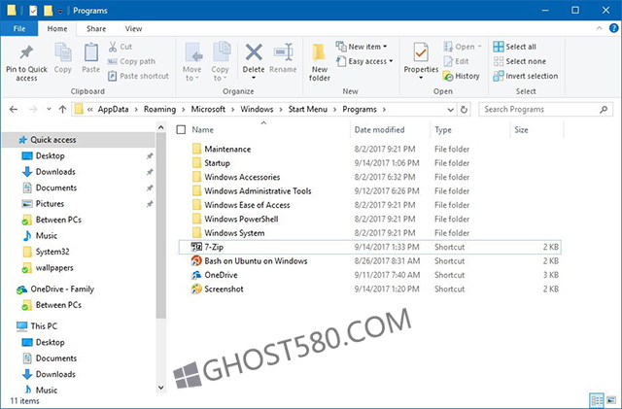
Task: Select the OneDrive shortcut file
Action: click(369, 275)
